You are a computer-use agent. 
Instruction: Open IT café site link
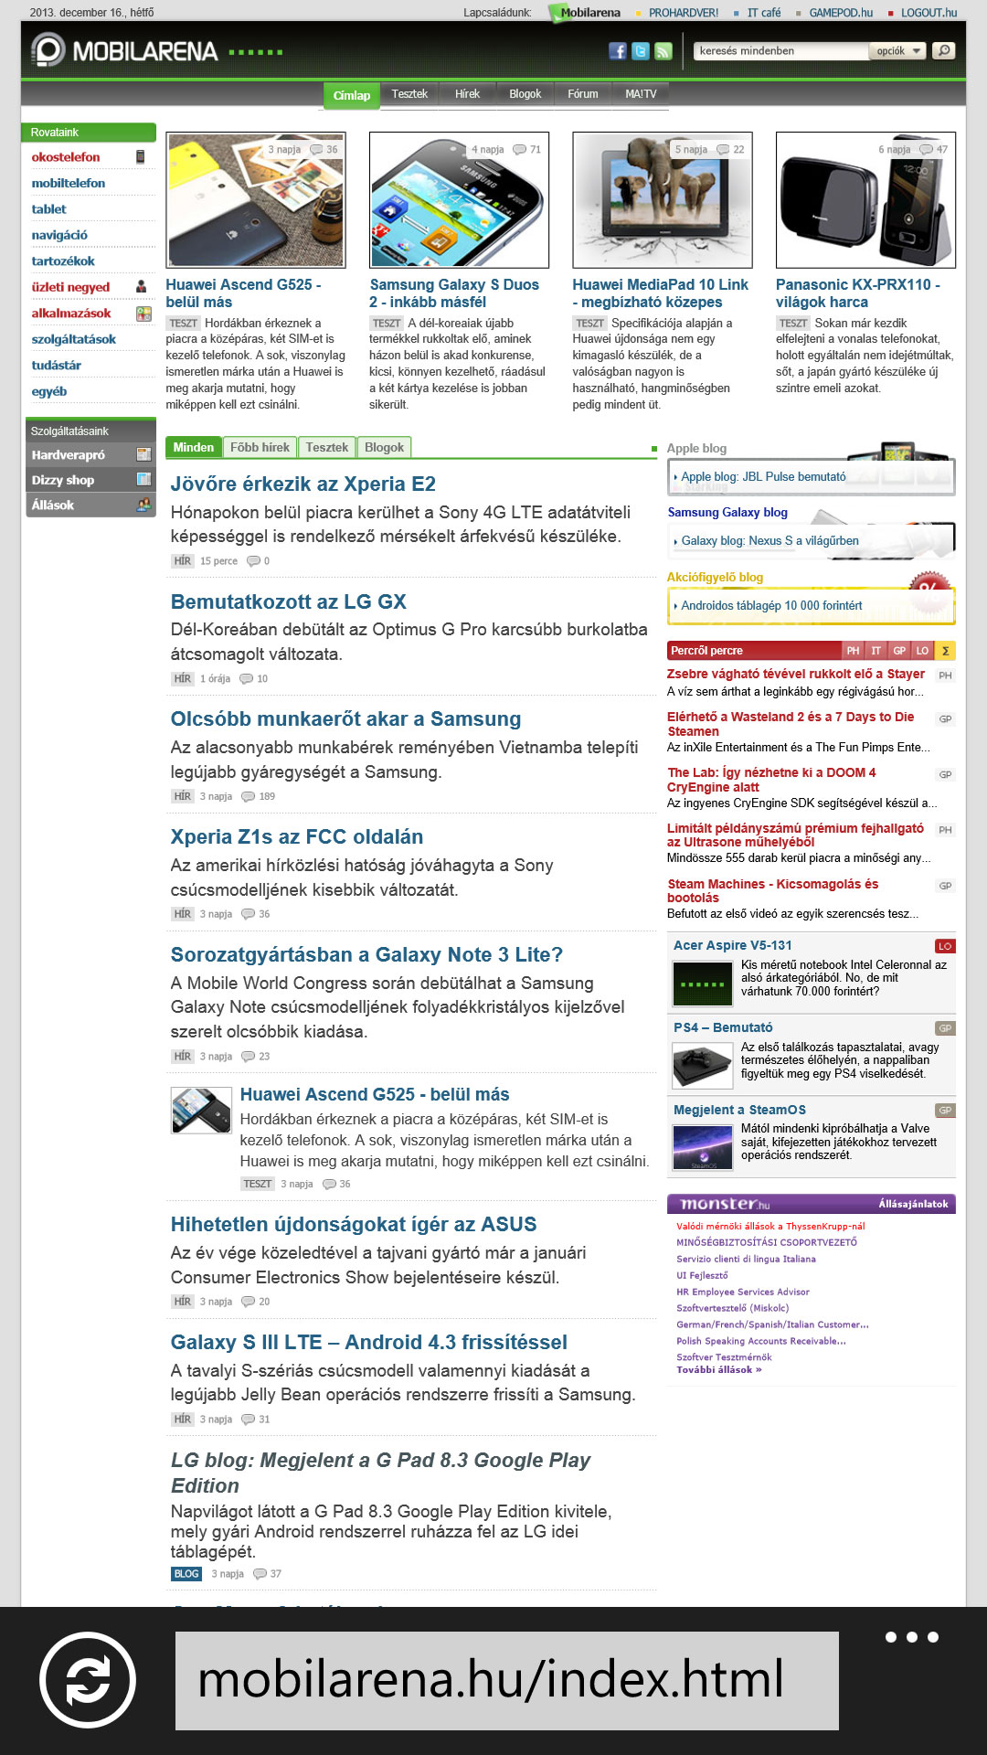764,13
